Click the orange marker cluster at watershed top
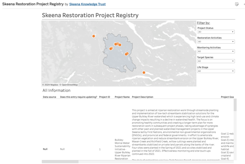 click(x=118, y=44)
